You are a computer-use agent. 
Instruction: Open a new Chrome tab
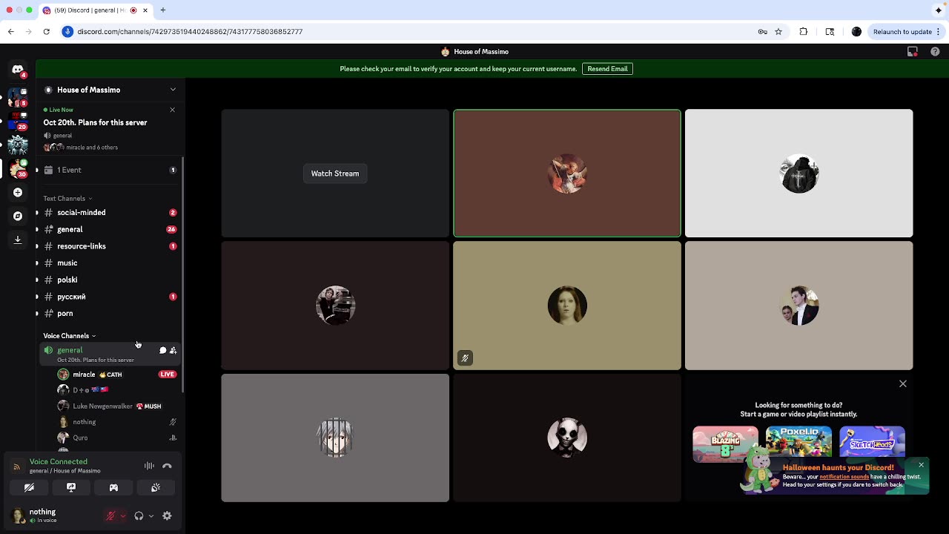[162, 10]
